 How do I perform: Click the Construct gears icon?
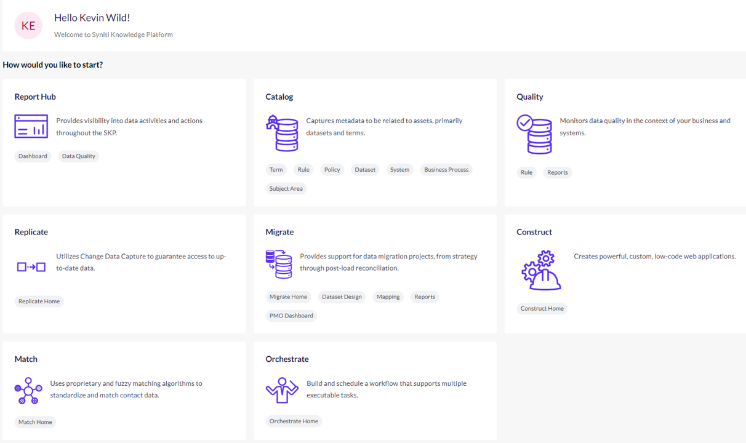coord(541,269)
